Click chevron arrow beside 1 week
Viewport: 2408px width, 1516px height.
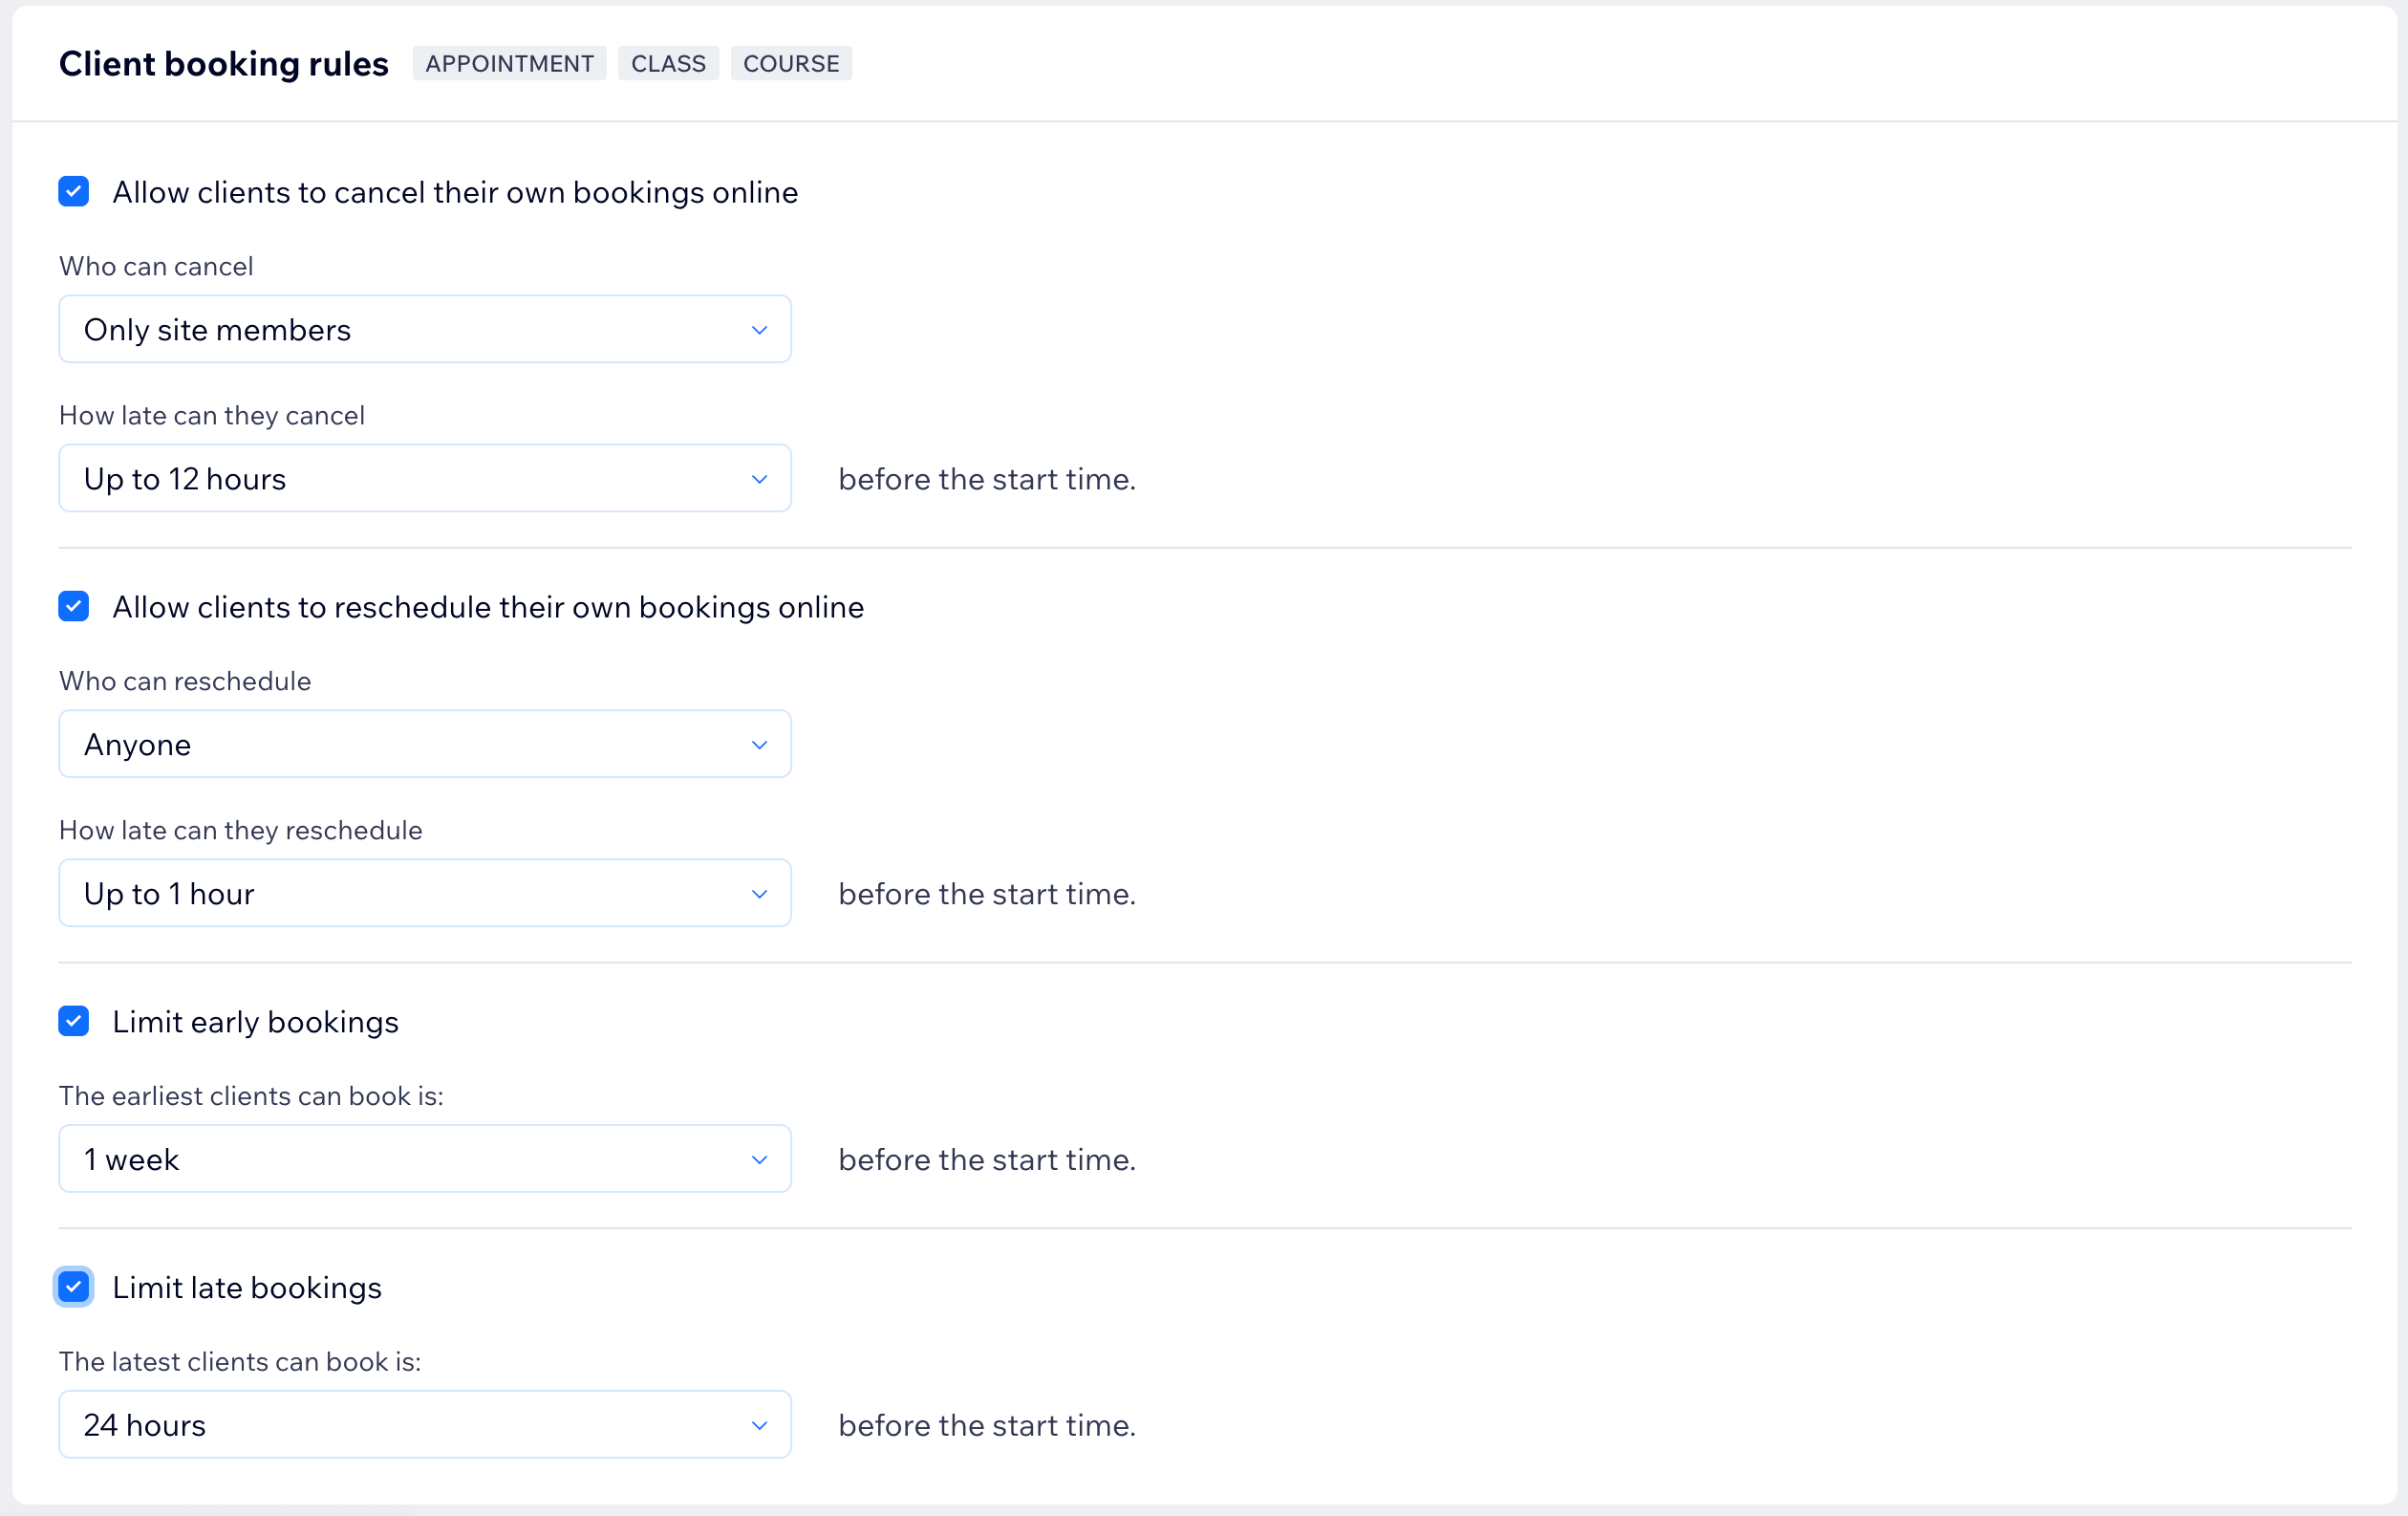[x=759, y=1159]
